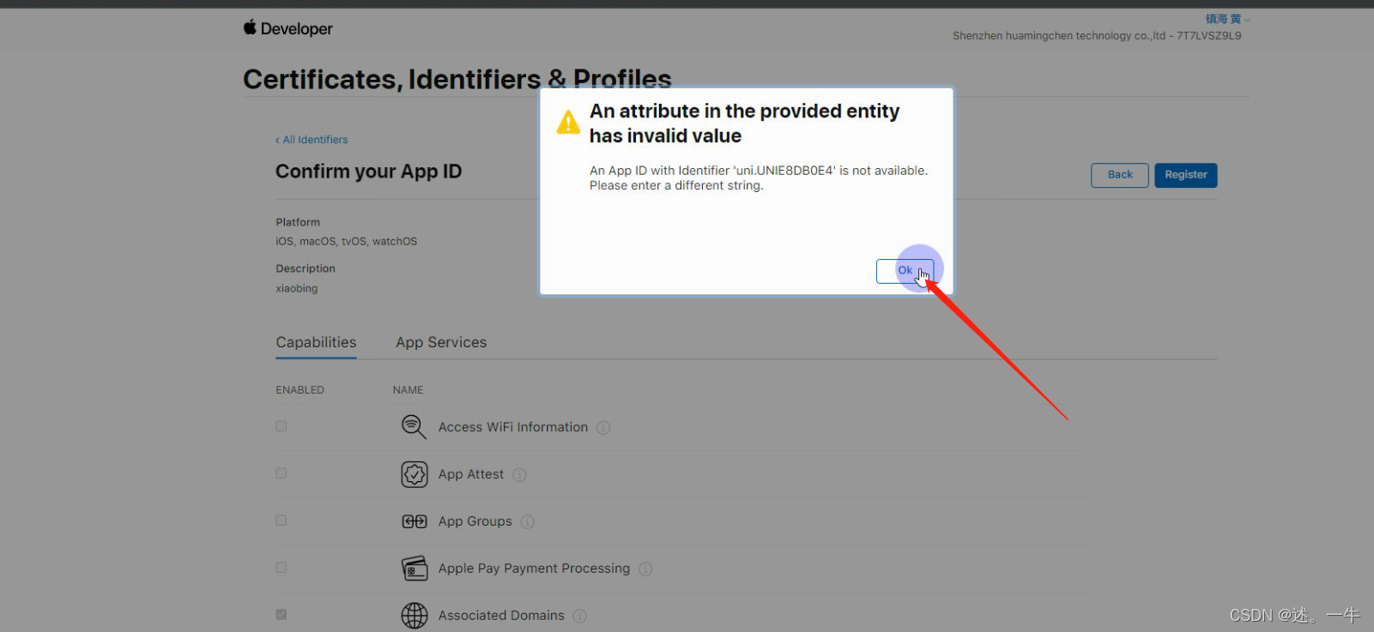Click the 'App Attest' label
The image size is (1374, 632).
tap(471, 474)
